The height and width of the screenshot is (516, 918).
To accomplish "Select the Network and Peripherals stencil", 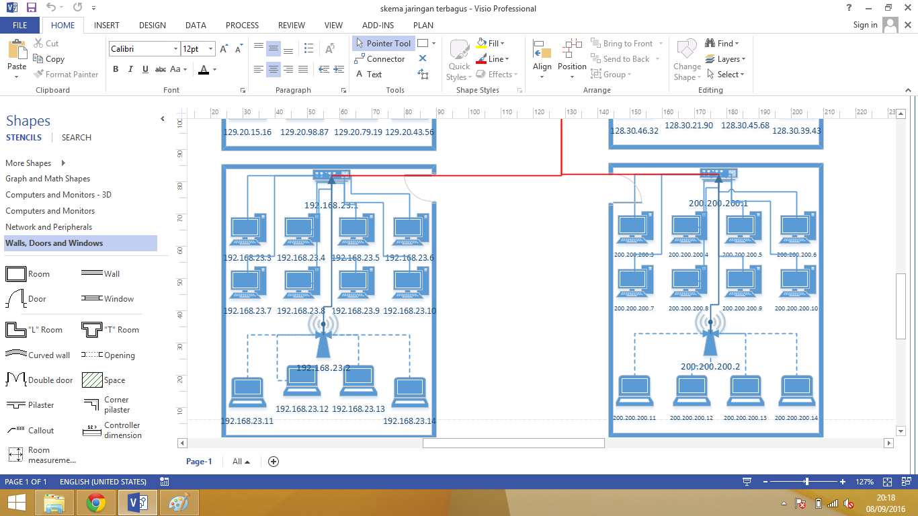I will [x=49, y=227].
